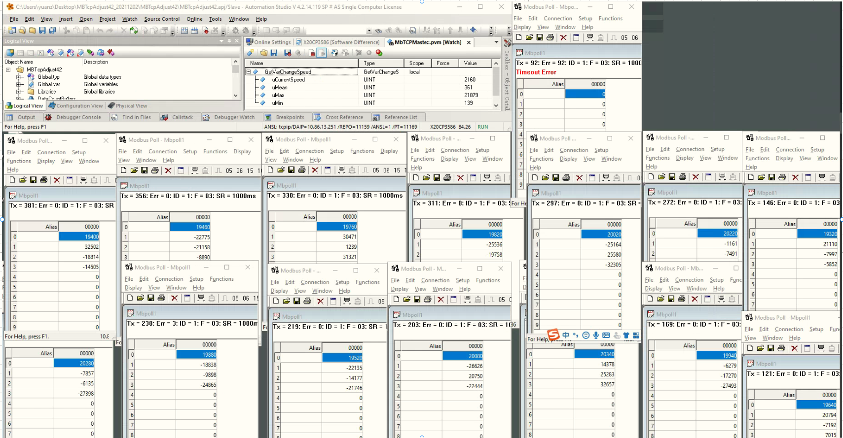Click red X icon in Tx = 356 Modbus window
Screen dimensions: 843x438
pyautogui.click(x=168, y=170)
